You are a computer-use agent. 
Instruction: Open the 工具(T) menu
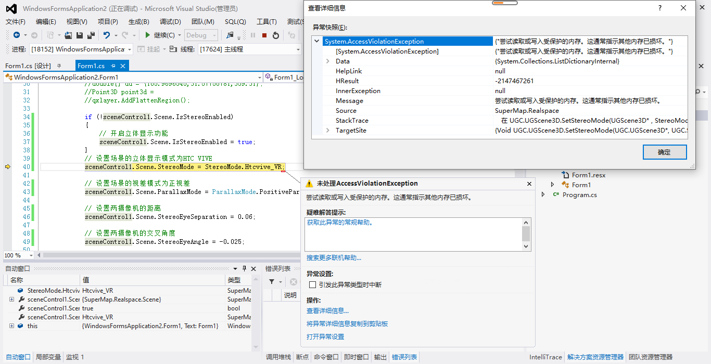pos(266,22)
